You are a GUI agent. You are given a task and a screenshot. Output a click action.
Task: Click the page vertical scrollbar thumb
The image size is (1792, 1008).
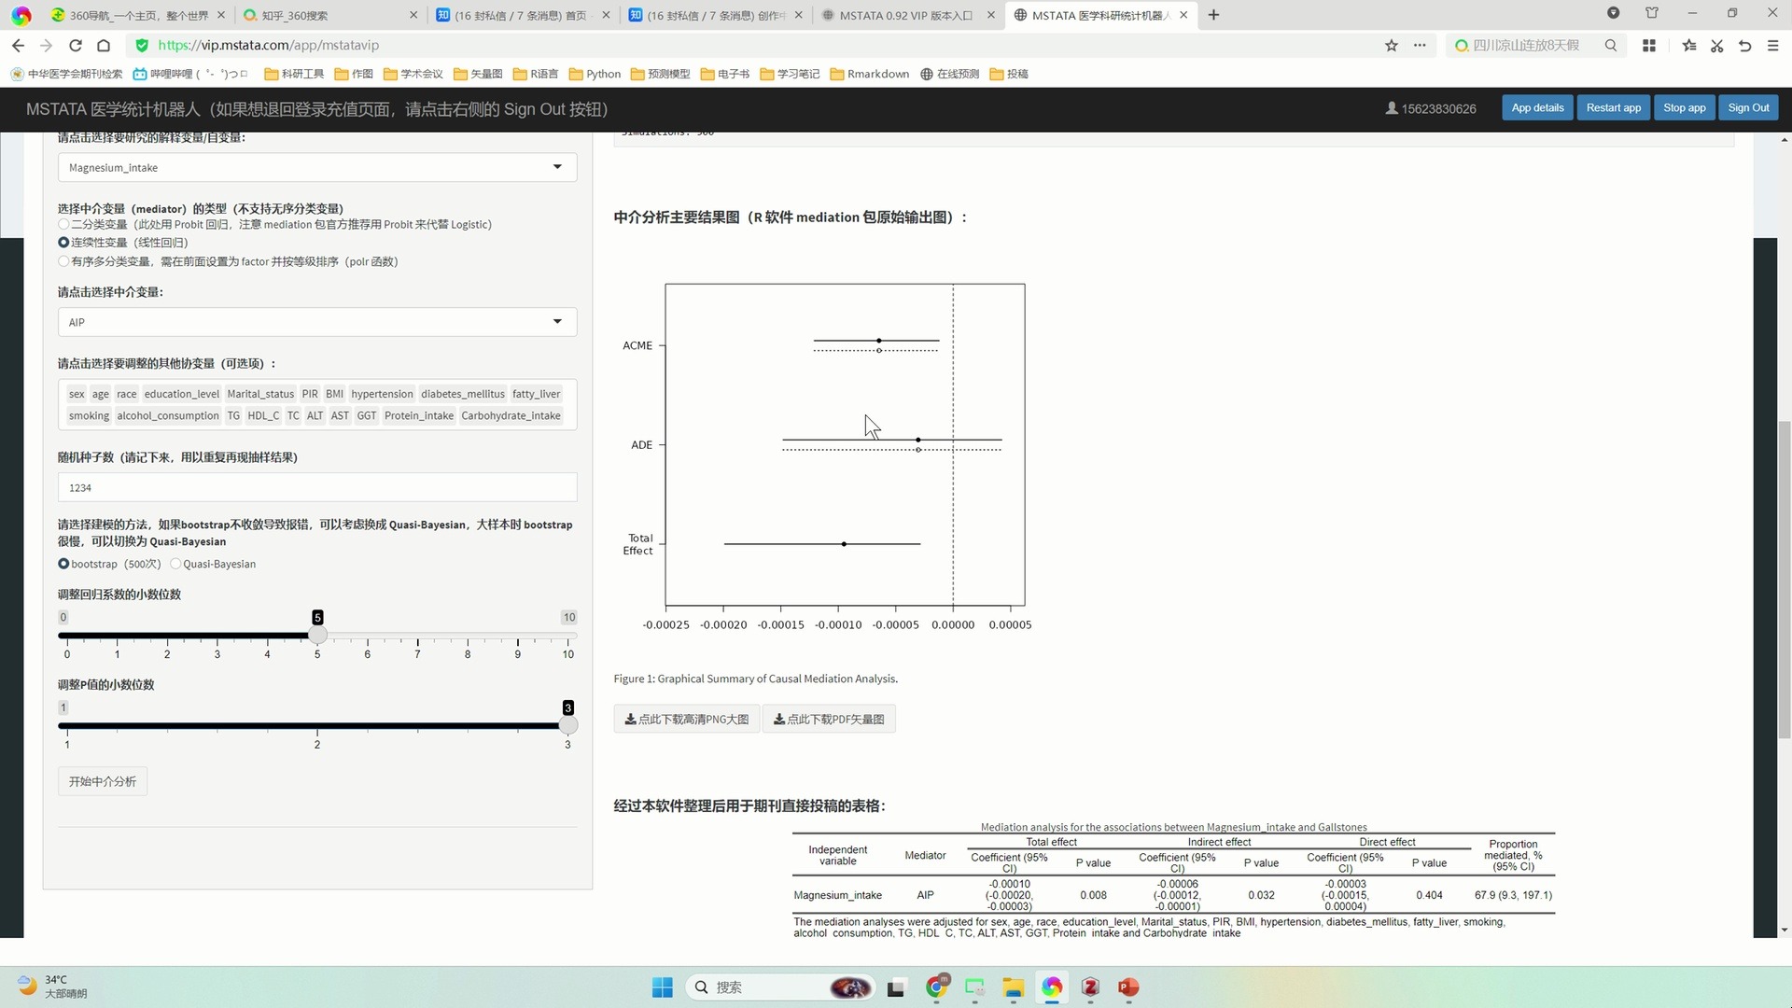(x=1785, y=579)
